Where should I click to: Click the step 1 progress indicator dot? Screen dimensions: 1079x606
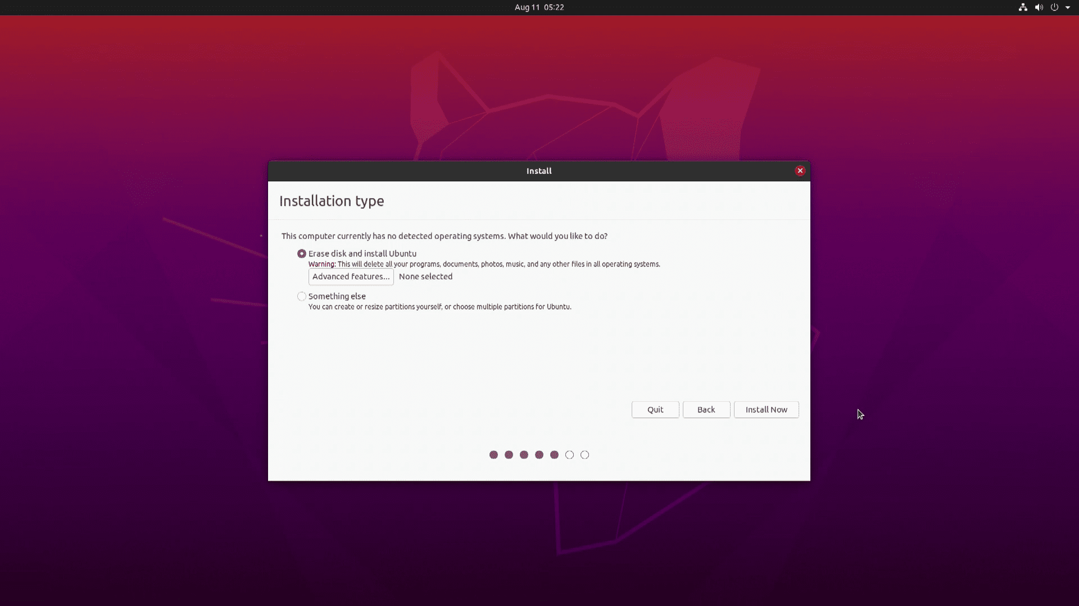tap(493, 454)
